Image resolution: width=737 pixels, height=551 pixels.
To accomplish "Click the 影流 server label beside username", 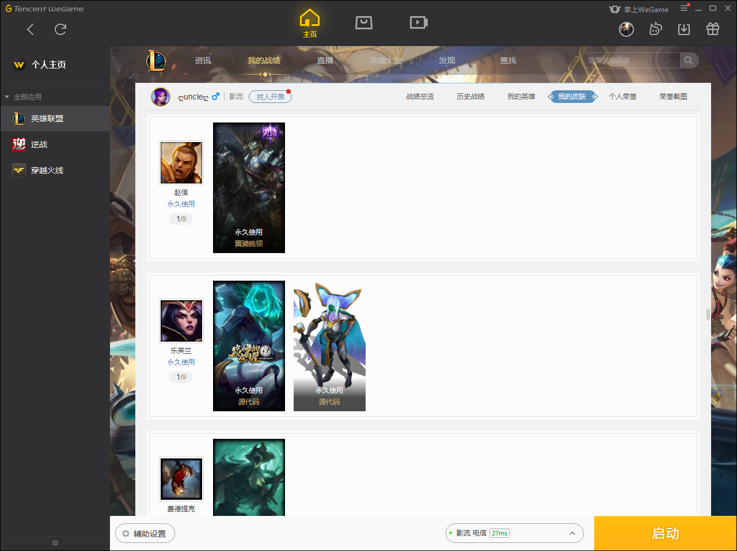I will point(236,97).
